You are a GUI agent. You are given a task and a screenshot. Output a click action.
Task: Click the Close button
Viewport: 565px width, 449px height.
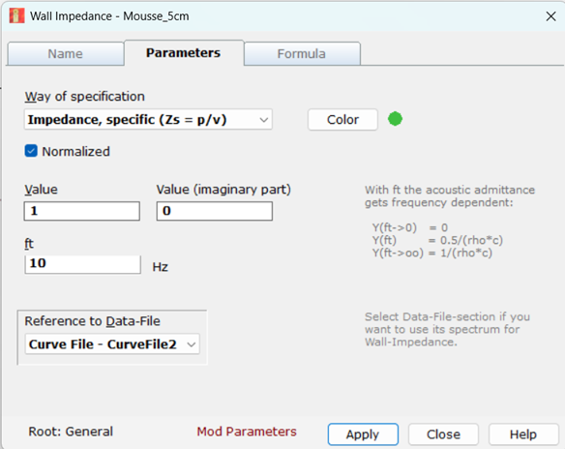443,434
